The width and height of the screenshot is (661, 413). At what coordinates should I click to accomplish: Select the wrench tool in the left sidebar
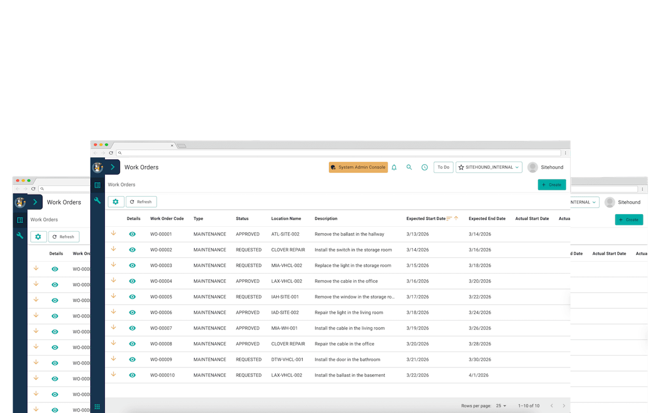98,200
